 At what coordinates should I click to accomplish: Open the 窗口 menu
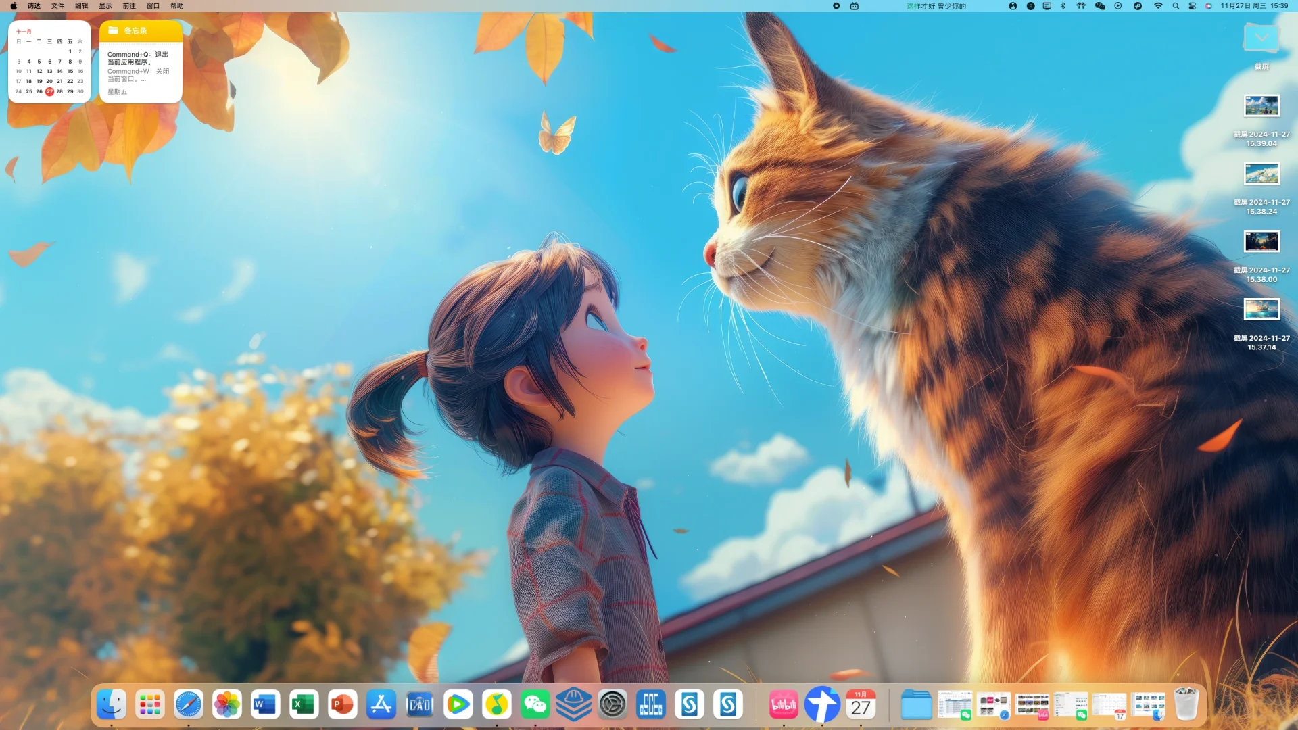[x=153, y=6]
